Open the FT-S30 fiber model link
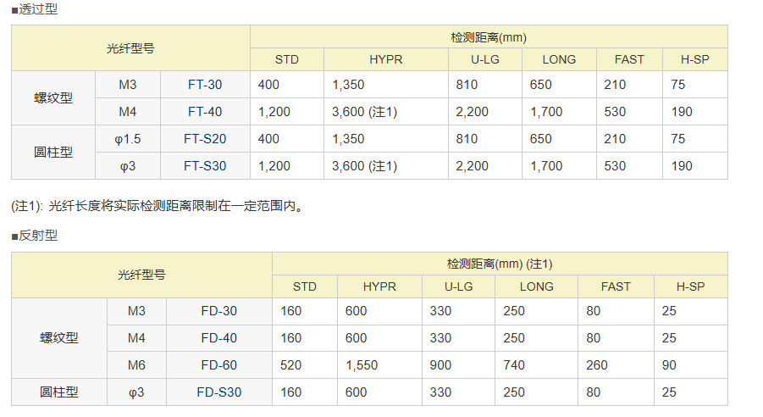 coord(205,166)
